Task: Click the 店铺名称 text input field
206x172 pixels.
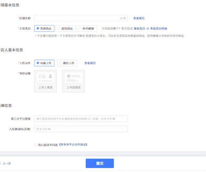Action: coord(81,18)
